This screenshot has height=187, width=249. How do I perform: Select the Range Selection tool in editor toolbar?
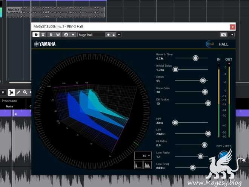click(x=11, y=93)
